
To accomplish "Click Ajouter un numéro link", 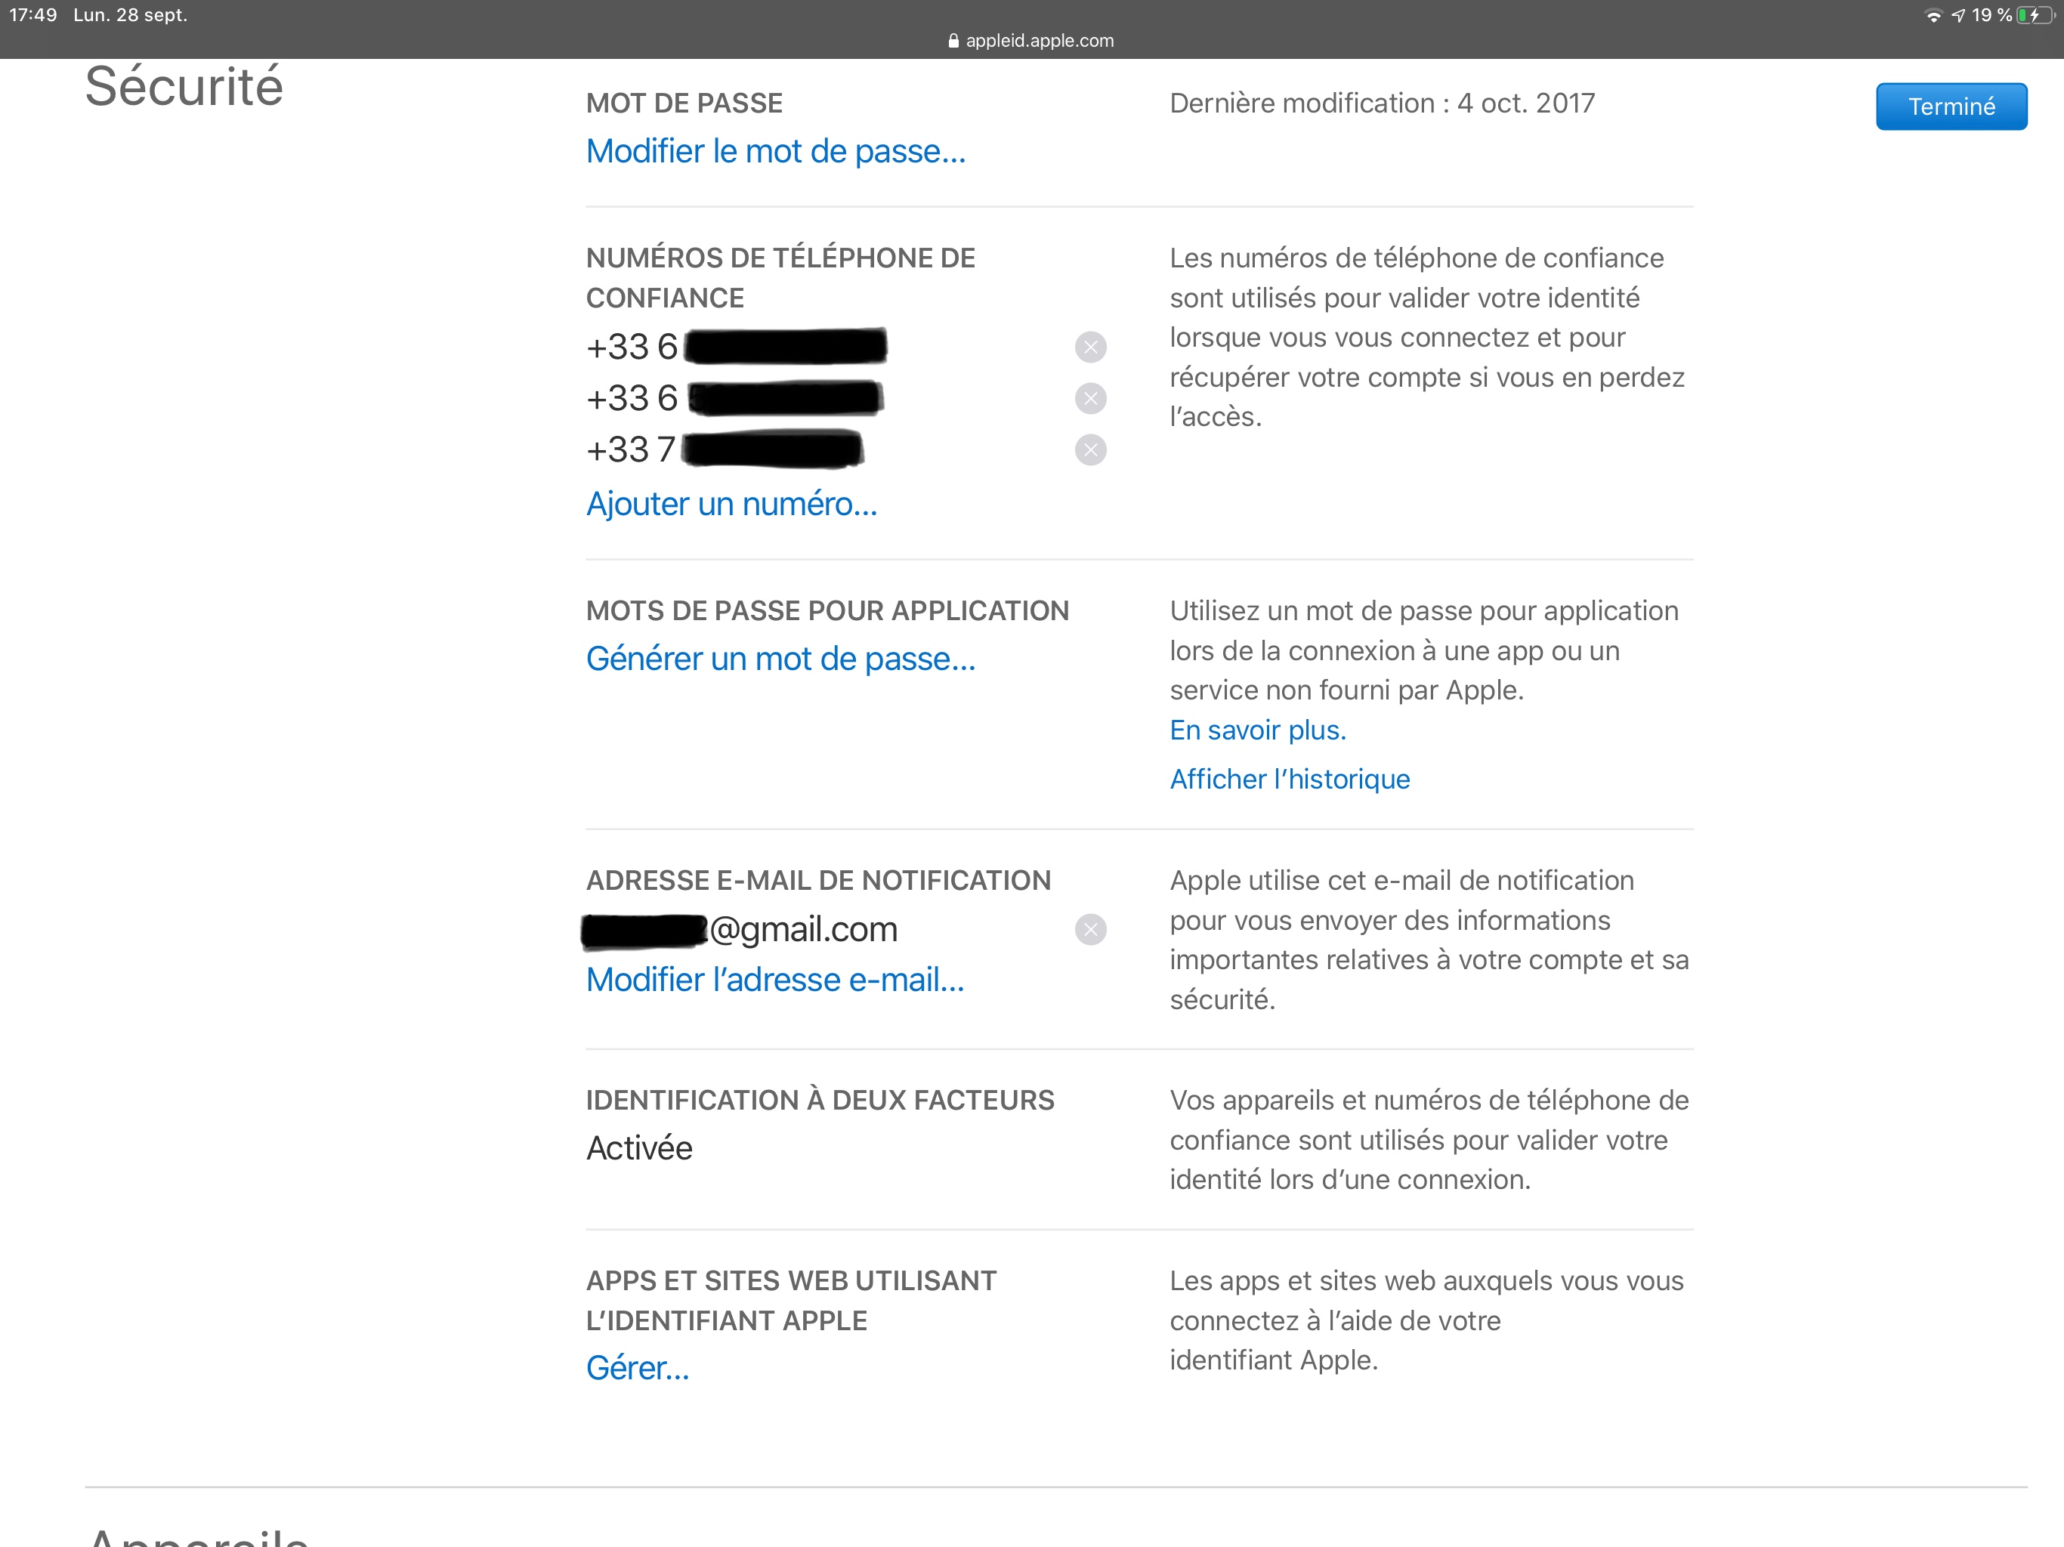I will (x=731, y=504).
